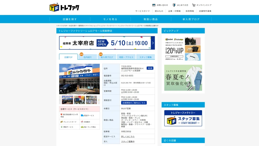Open the 新入荷ブログ navigation menu
Image resolution: width=259 pixels, height=146 pixels.
[x=191, y=19]
